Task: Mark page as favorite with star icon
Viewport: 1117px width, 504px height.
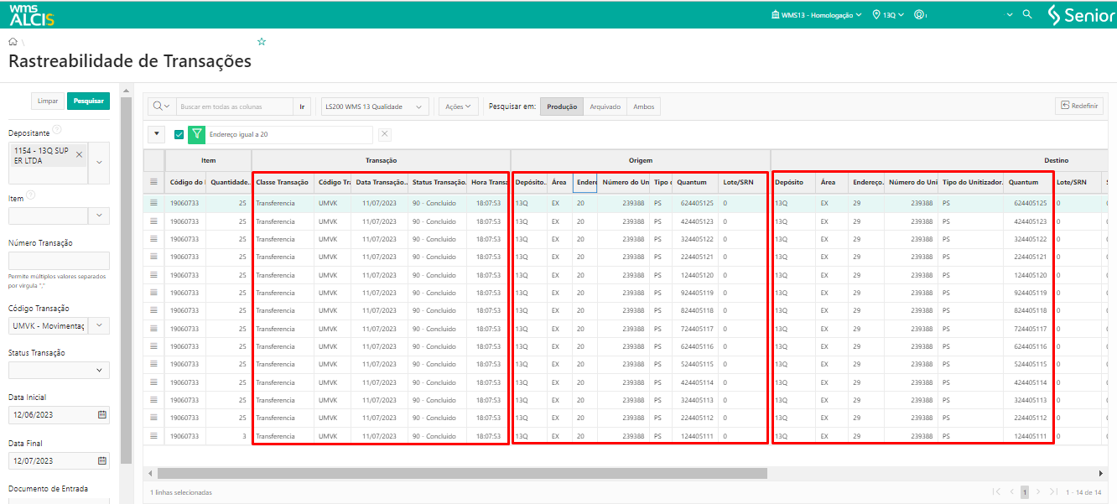Action: 262,41
